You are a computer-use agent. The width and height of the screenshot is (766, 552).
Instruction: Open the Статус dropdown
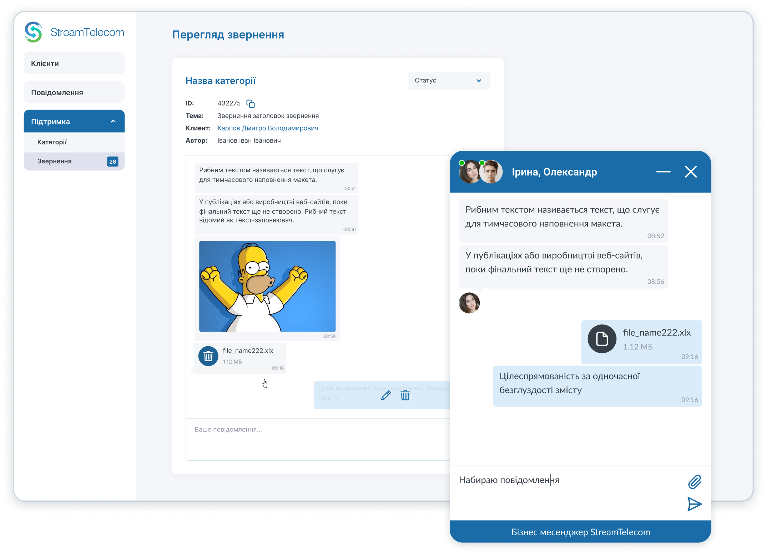click(449, 81)
